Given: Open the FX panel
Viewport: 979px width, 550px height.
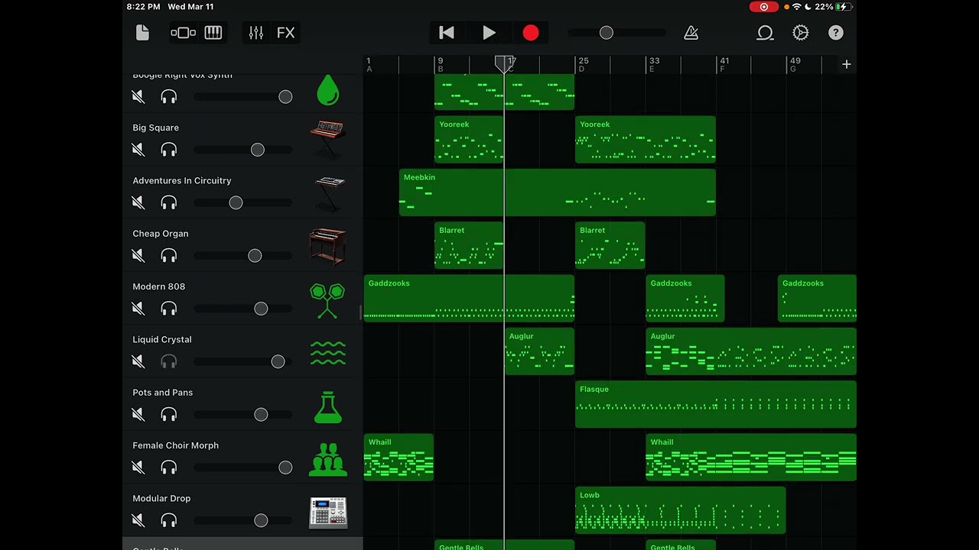Looking at the screenshot, I should click(285, 32).
